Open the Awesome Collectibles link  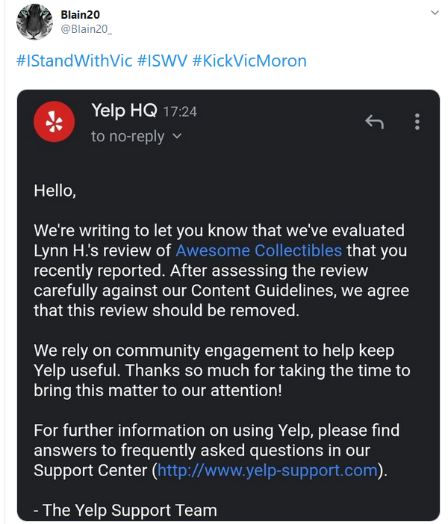tap(258, 250)
